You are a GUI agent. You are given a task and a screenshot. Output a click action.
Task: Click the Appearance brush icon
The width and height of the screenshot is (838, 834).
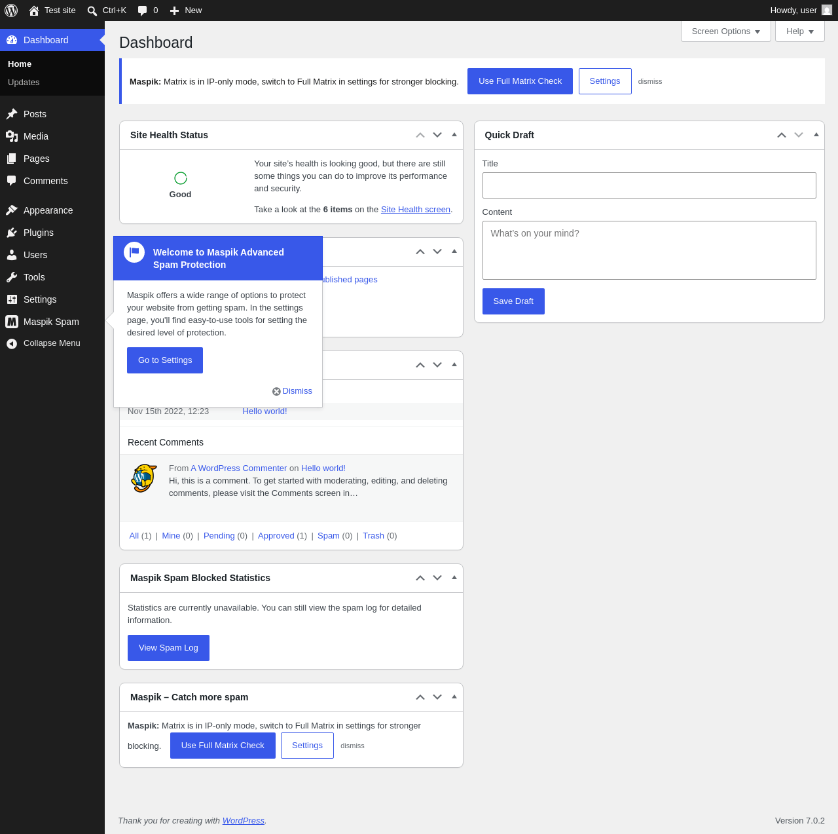(x=12, y=210)
